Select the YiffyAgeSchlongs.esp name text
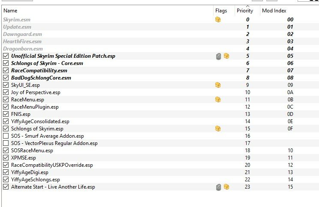 (36, 180)
